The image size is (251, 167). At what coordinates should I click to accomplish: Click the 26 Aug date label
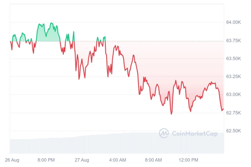[12, 160]
